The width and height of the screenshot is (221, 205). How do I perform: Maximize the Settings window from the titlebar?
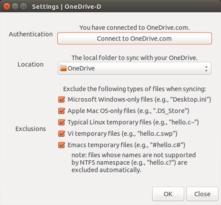click(23, 7)
